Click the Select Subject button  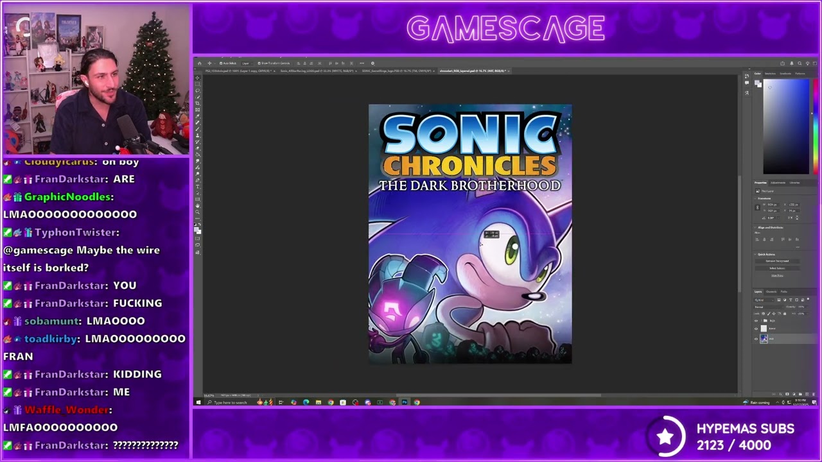click(x=777, y=268)
